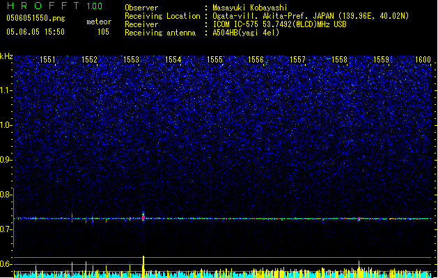Viewport: 438px width, 278px height.
Task: Click the 1553 time marker
Action: [131, 60]
